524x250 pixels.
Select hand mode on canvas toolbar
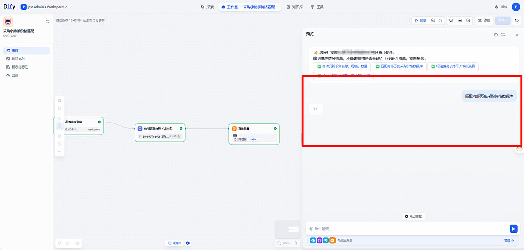pos(60,126)
